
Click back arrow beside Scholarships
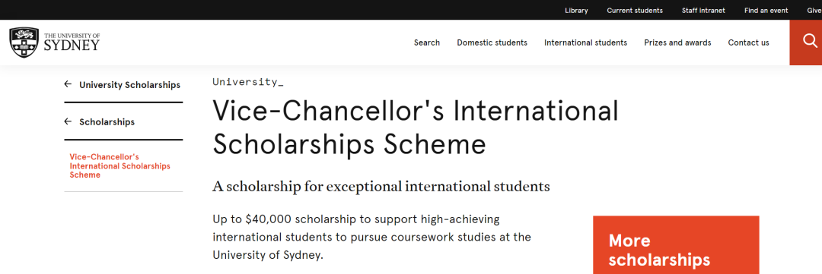pyautogui.click(x=68, y=121)
